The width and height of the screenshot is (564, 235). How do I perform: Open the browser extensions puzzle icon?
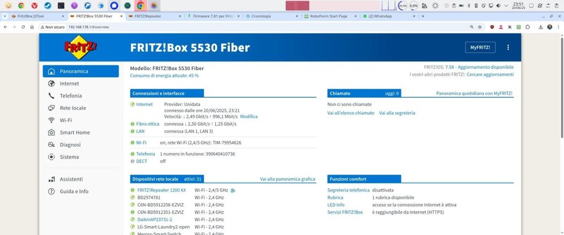(528, 27)
